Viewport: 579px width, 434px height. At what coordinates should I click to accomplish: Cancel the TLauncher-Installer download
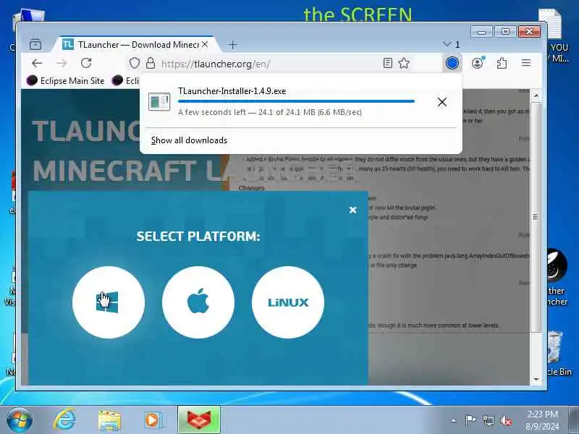(x=442, y=102)
